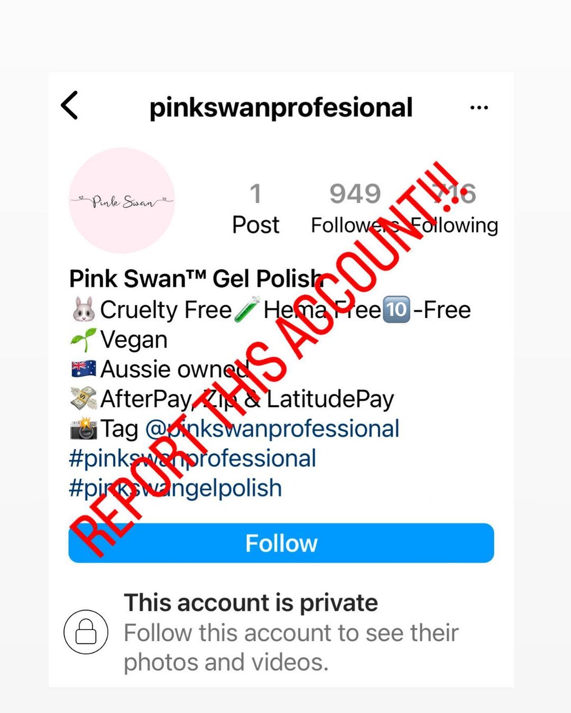Open the #pinkswangelpolish hashtag
Image resolution: width=571 pixels, height=713 pixels.
[x=176, y=487]
